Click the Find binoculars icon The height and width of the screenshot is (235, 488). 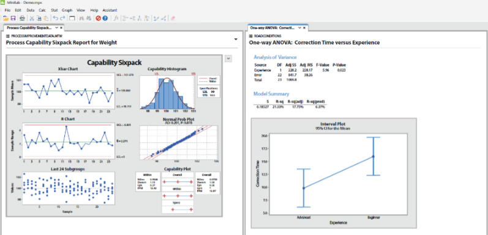(81, 18)
